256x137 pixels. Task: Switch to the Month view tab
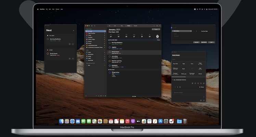coord(136,26)
